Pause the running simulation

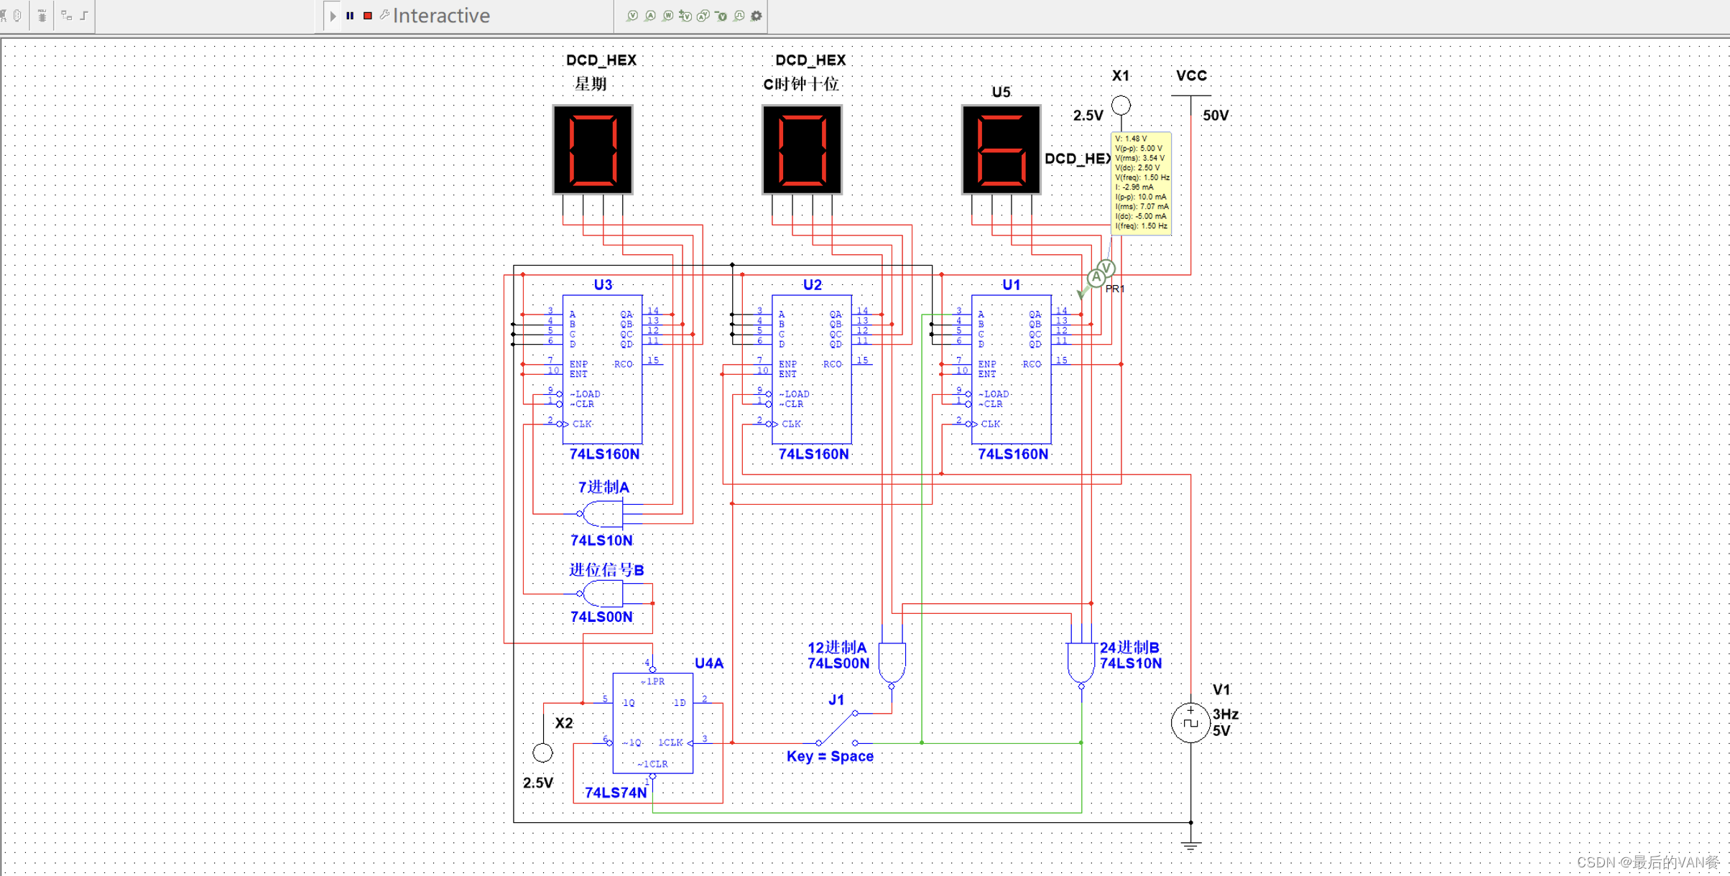click(x=350, y=16)
